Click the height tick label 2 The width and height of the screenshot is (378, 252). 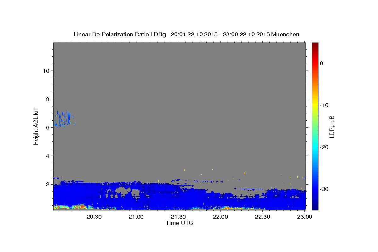pos(48,184)
